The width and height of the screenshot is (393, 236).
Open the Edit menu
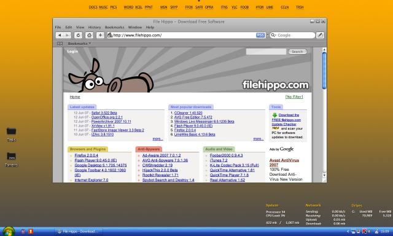(x=69, y=27)
